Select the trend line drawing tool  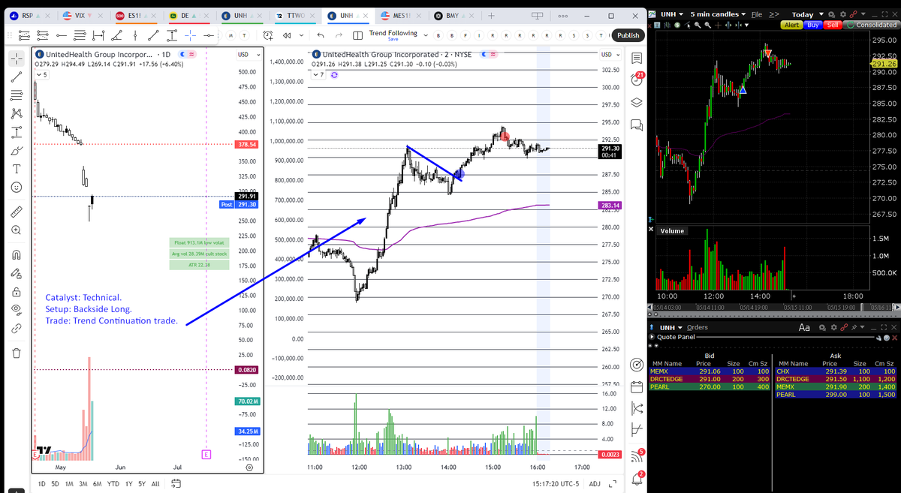coord(16,76)
